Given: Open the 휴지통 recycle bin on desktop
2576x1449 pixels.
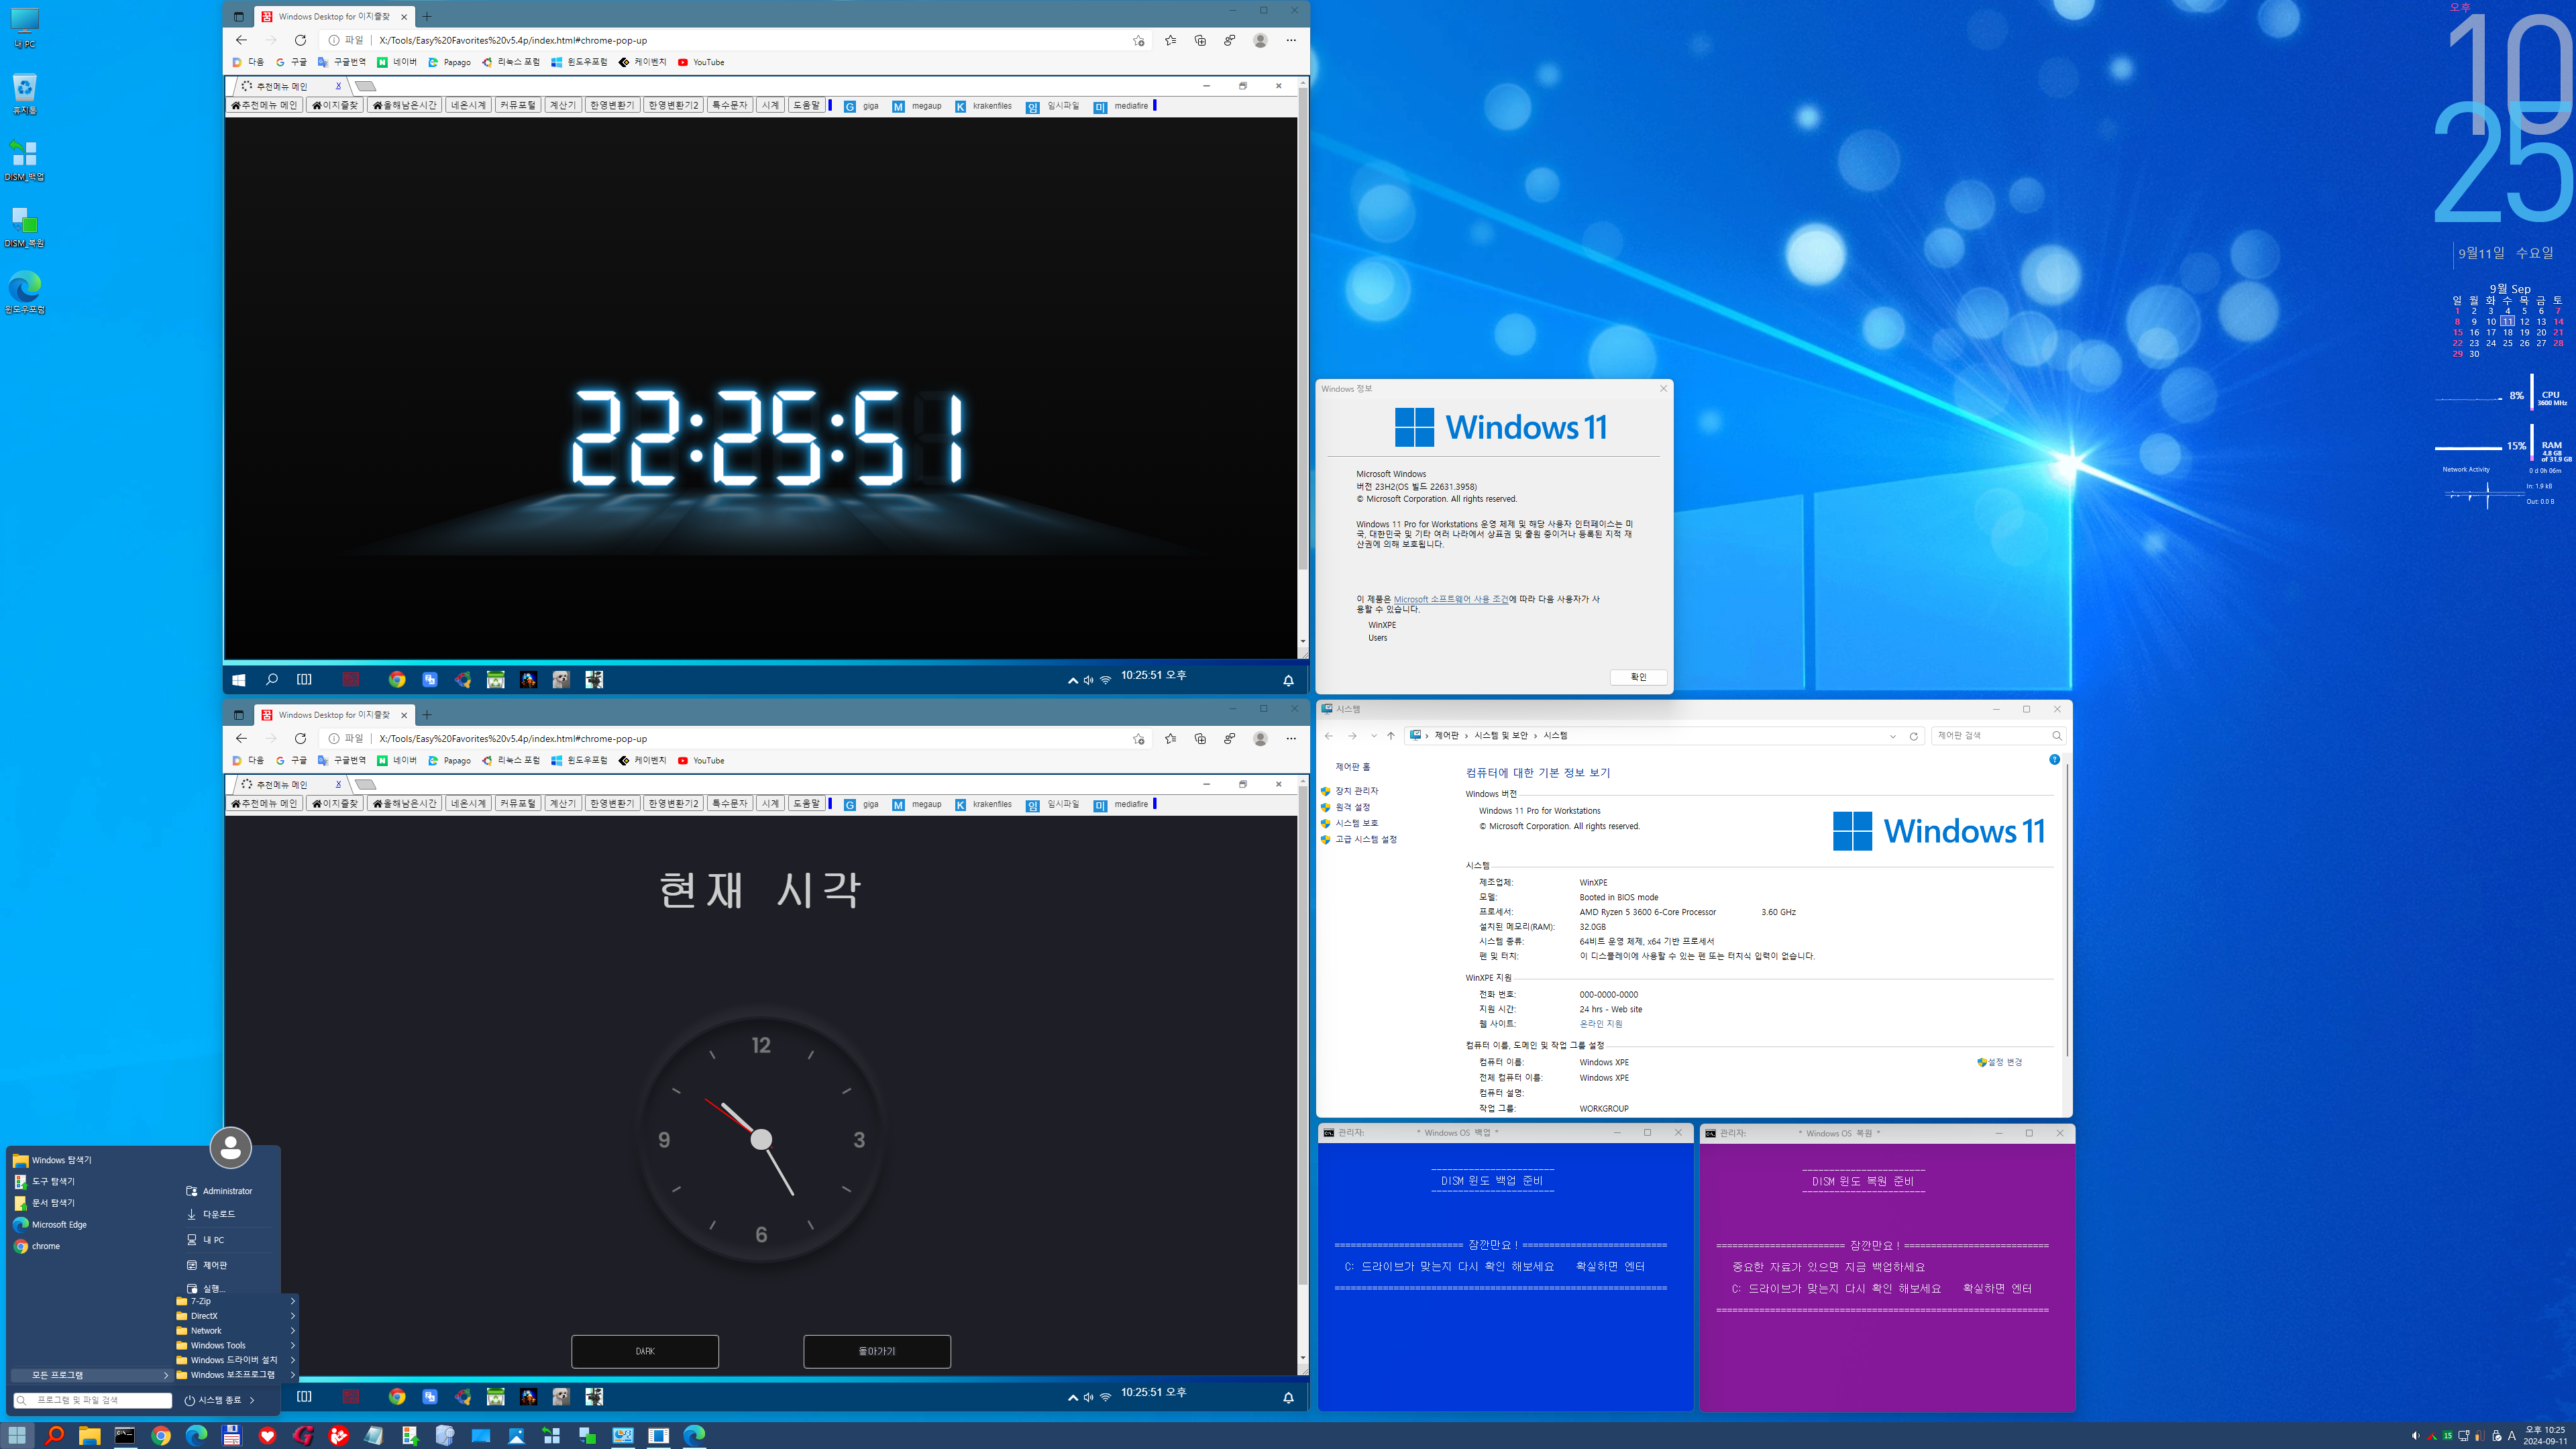Looking at the screenshot, I should [x=24, y=94].
